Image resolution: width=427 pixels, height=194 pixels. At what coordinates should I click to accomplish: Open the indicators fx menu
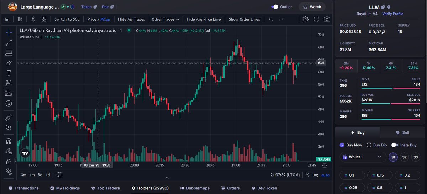pyautogui.click(x=33, y=19)
